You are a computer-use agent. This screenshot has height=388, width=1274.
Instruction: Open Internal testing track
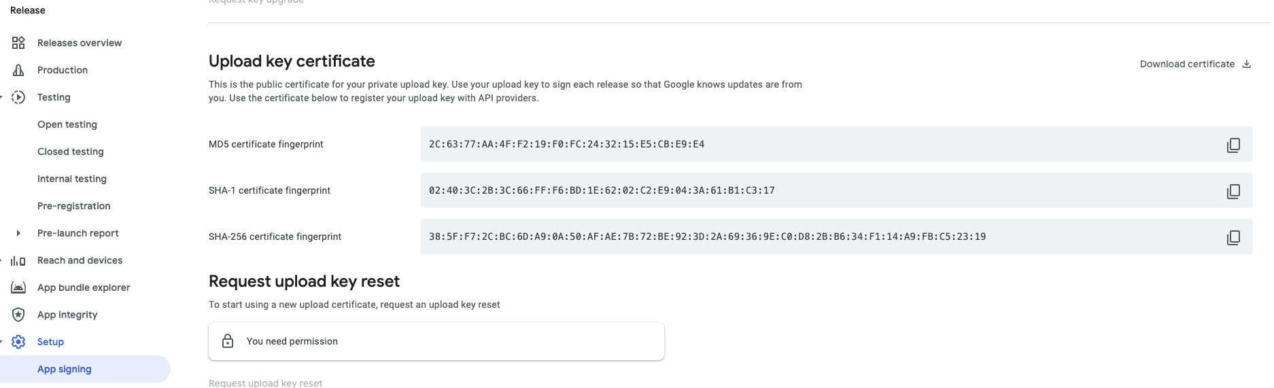coord(72,179)
